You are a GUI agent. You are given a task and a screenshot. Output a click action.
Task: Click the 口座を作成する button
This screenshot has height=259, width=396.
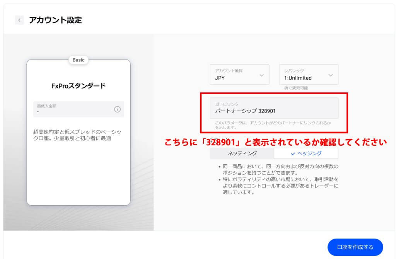tap(355, 247)
